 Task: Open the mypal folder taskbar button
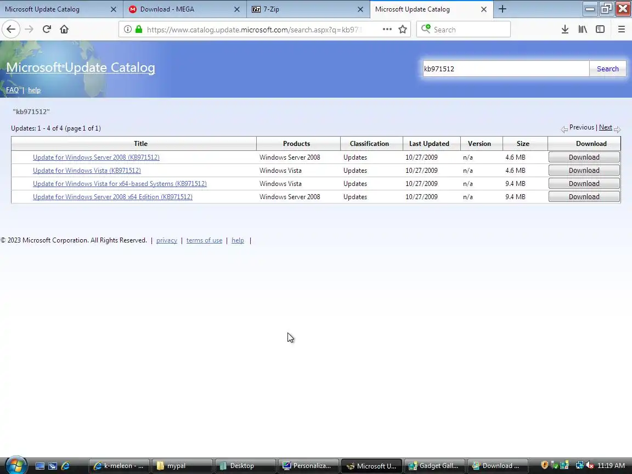pyautogui.click(x=182, y=466)
